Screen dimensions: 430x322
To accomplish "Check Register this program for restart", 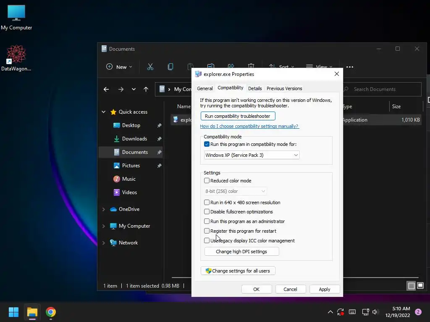I will coord(207,231).
